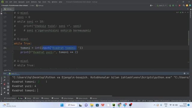The image size is (192, 108).
Task: Open the Refactor menu
Action: (x=34, y=2)
